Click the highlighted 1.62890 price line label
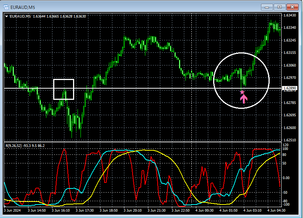Image resolution: width=303 pixels, height=218 pixels. point(290,88)
